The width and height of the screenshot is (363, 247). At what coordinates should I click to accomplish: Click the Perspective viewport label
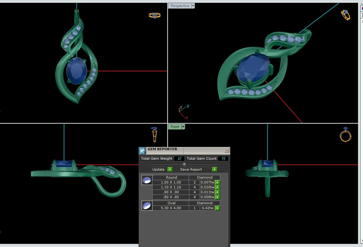[x=180, y=6]
